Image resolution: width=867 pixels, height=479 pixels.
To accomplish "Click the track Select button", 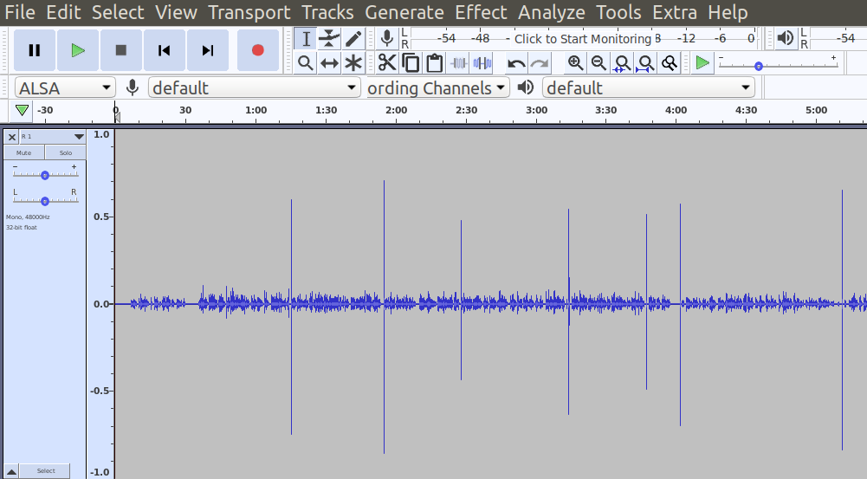I will tap(46, 471).
